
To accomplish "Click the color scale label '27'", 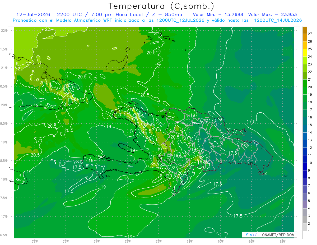I will point(310,34).
